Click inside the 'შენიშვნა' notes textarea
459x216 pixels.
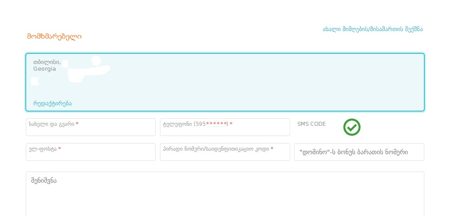tap(225, 196)
